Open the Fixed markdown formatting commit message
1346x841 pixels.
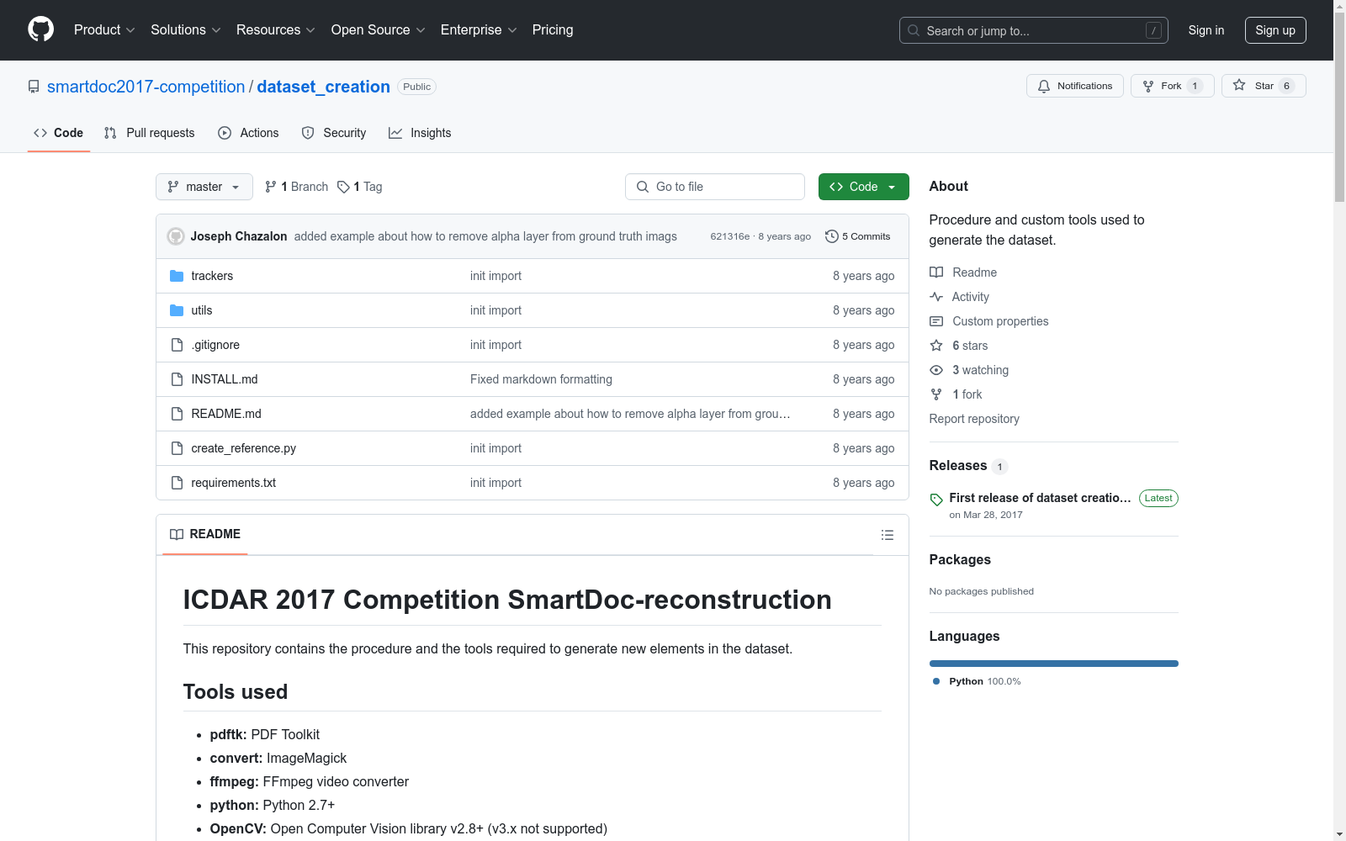pos(541,379)
